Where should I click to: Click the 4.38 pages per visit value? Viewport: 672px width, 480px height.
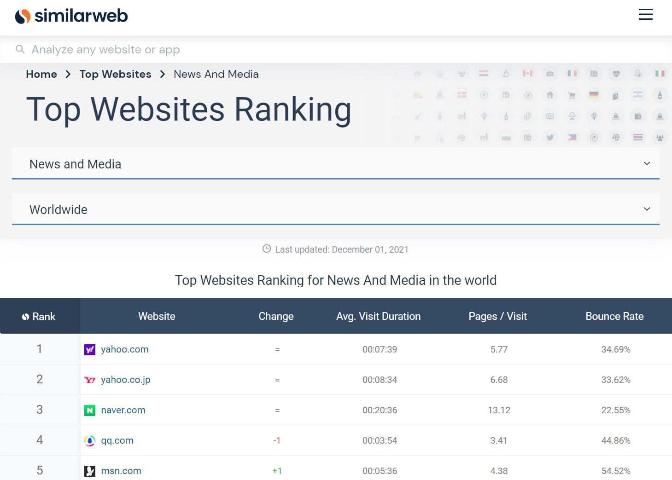pos(499,471)
